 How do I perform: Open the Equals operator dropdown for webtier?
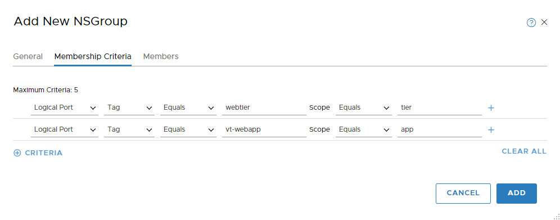point(188,107)
